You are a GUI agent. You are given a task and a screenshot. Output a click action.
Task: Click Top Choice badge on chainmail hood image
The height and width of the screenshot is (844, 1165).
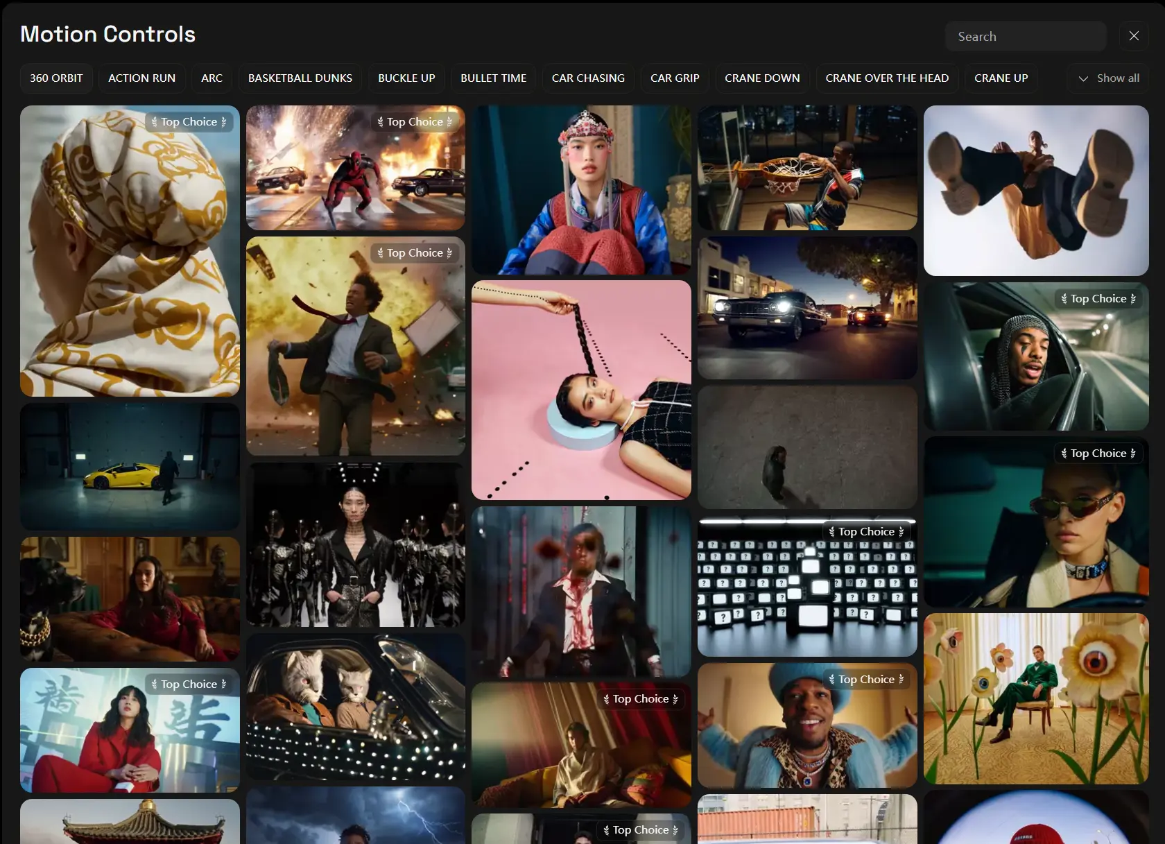click(1098, 299)
